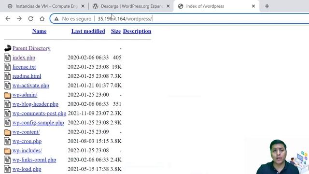This screenshot has height=174, width=309.
Task: Click the file icon next to wp-activate.php
Action: tap(7, 86)
